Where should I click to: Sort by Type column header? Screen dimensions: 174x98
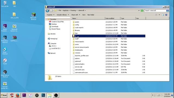tap(128, 18)
